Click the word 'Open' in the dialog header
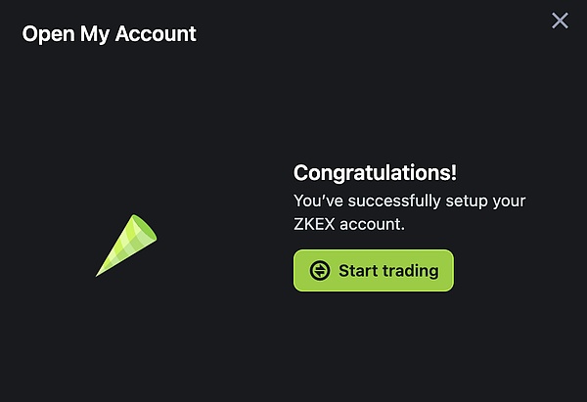Viewport: 587px width, 402px height. click(x=48, y=34)
